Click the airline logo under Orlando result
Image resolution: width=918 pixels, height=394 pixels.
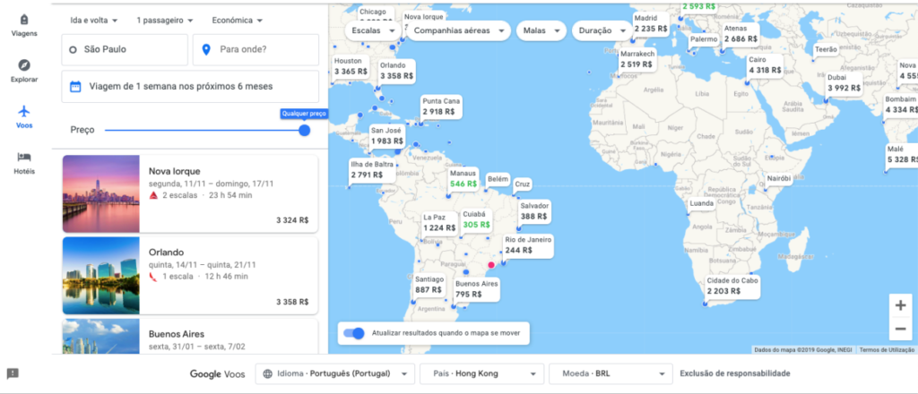(x=153, y=277)
